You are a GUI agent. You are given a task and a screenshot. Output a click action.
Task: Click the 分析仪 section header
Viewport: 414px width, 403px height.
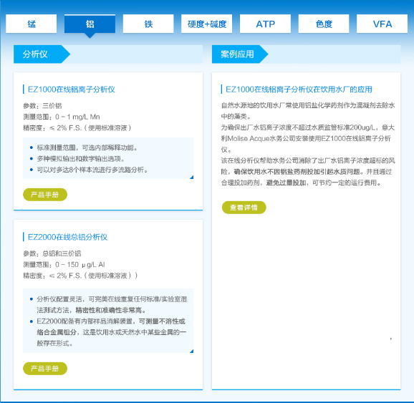(42, 54)
